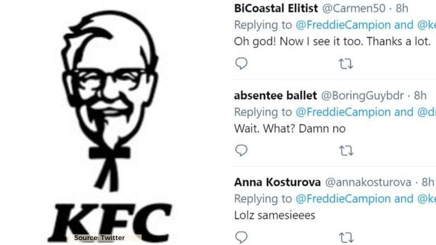Click the 8h timestamp on BoringGuybdr's tweet
Viewport: 436px width, 245px height.
tap(421, 96)
